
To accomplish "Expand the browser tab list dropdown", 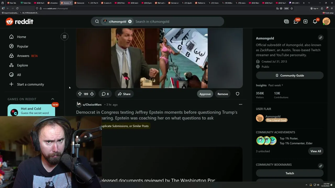I will pyautogui.click(x=309, y=3).
